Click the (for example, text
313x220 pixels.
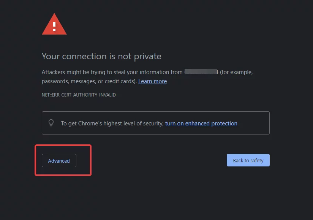point(236,72)
